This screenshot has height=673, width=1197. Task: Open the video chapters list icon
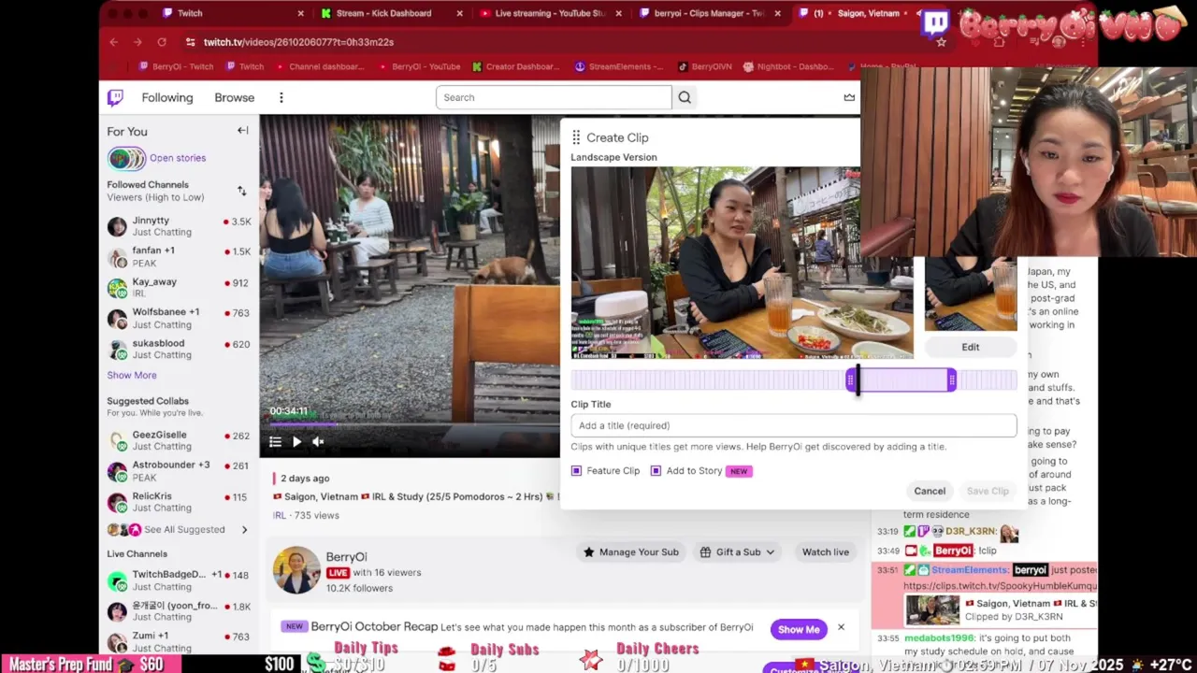(275, 442)
